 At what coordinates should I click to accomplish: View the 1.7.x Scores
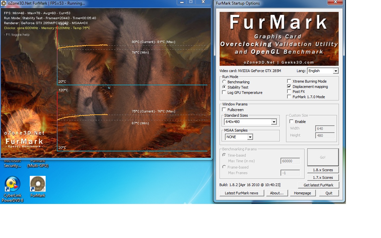pos(323,178)
